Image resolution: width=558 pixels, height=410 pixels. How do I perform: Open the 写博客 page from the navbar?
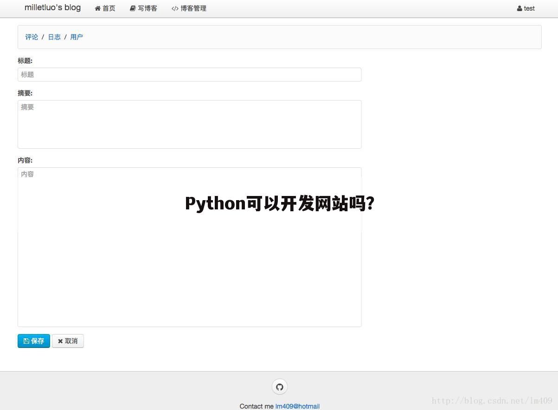(148, 8)
